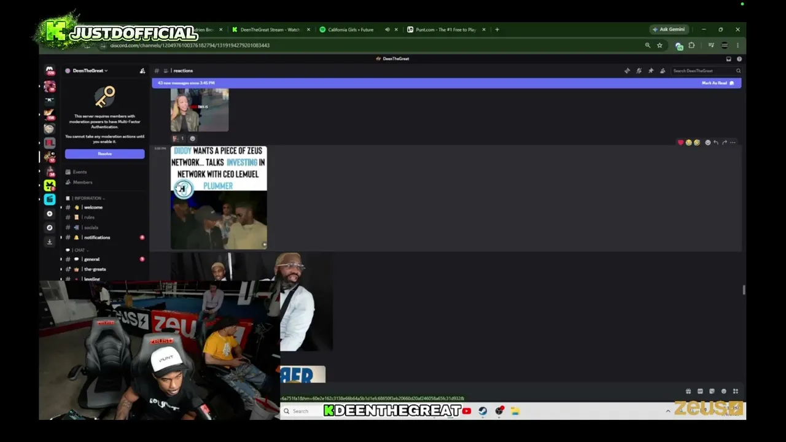Open the socials channel
The width and height of the screenshot is (786, 442).
tap(104, 228)
